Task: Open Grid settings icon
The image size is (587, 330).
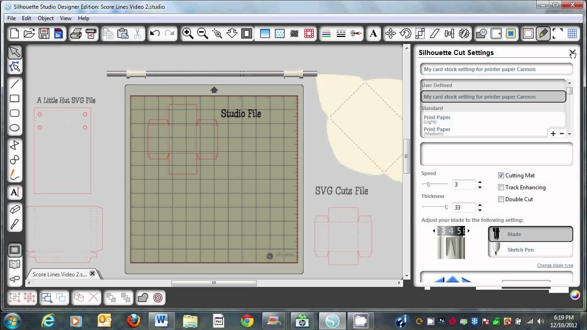Action: point(572,33)
